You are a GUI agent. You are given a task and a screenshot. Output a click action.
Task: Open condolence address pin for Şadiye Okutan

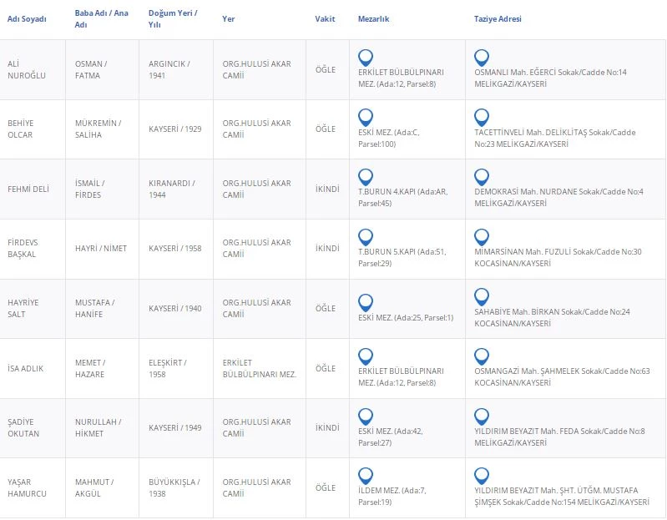(x=482, y=416)
